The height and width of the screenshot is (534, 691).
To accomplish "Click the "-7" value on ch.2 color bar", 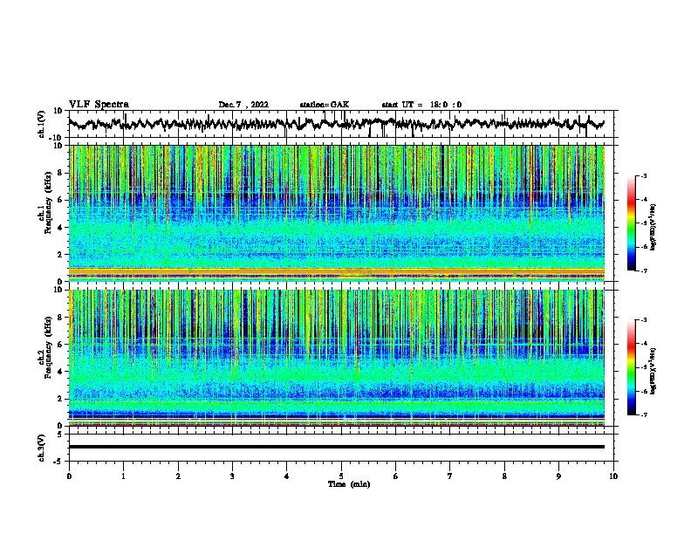I will pyautogui.click(x=643, y=414).
